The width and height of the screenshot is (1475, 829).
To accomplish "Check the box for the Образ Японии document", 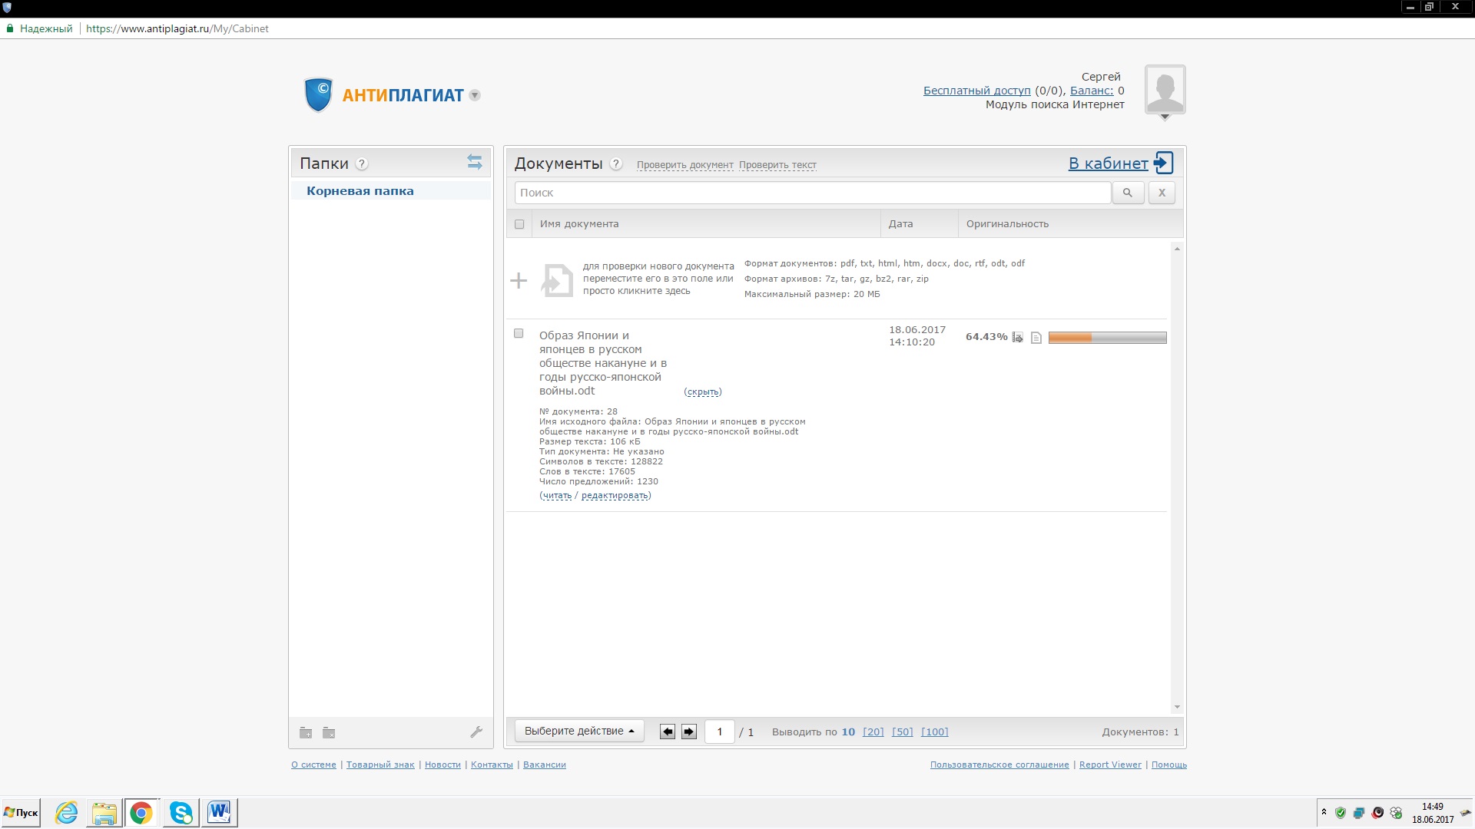I will pyautogui.click(x=519, y=333).
